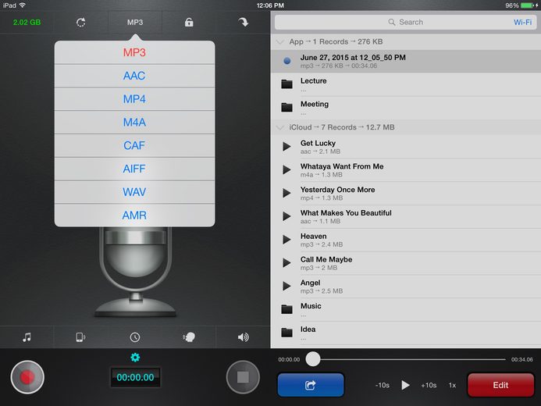Click the stop recording button
This screenshot has width=541, height=406.
tap(243, 377)
